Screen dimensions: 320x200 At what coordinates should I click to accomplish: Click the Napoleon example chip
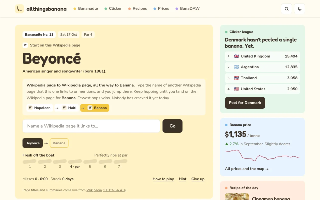pyautogui.click(x=40, y=108)
